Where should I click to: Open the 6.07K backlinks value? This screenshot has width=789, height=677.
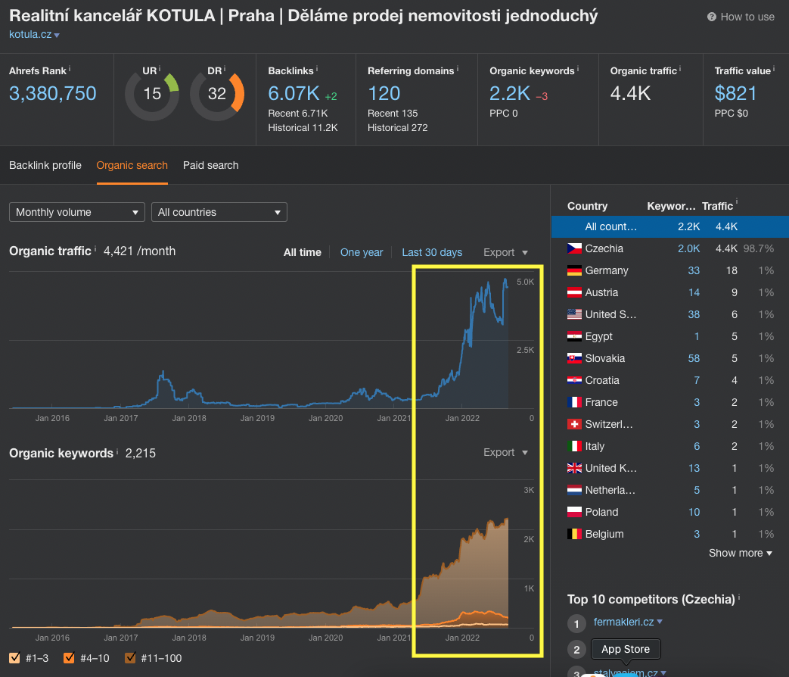(294, 94)
